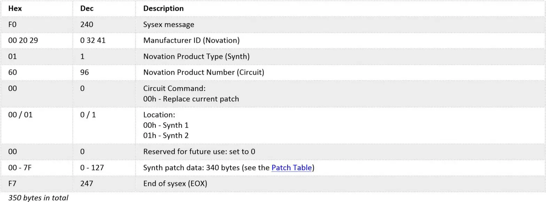Click the decimal value 96 cell
546x202 pixels.
coord(84,72)
